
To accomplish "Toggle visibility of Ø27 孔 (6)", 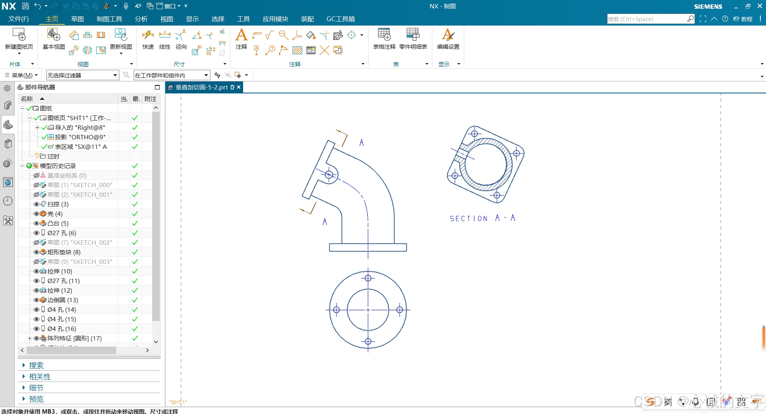I will tap(36, 233).
